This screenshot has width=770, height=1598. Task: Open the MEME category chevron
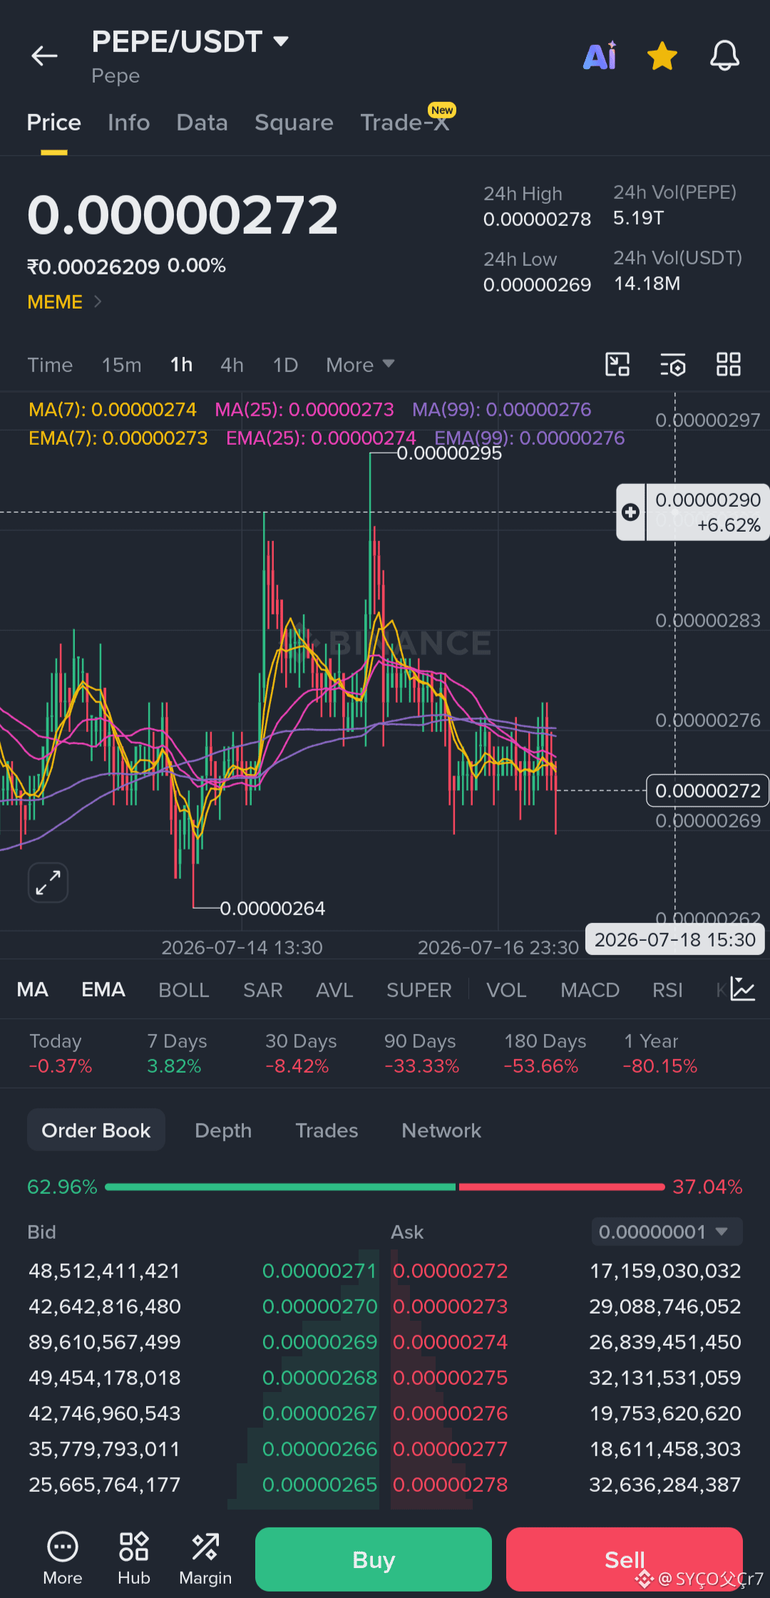[x=98, y=301]
